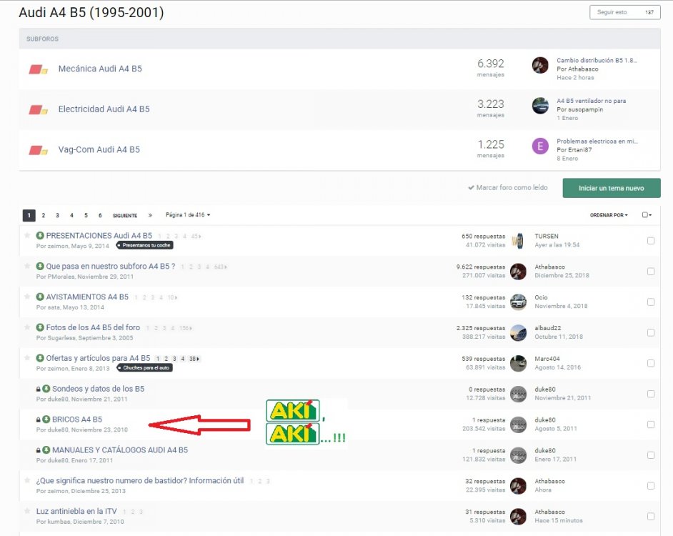Tick the checkbox for AVISTAMIENTOS A4 B5
The image size is (673, 536).
click(x=651, y=302)
